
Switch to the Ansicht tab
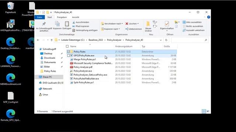[75, 17]
